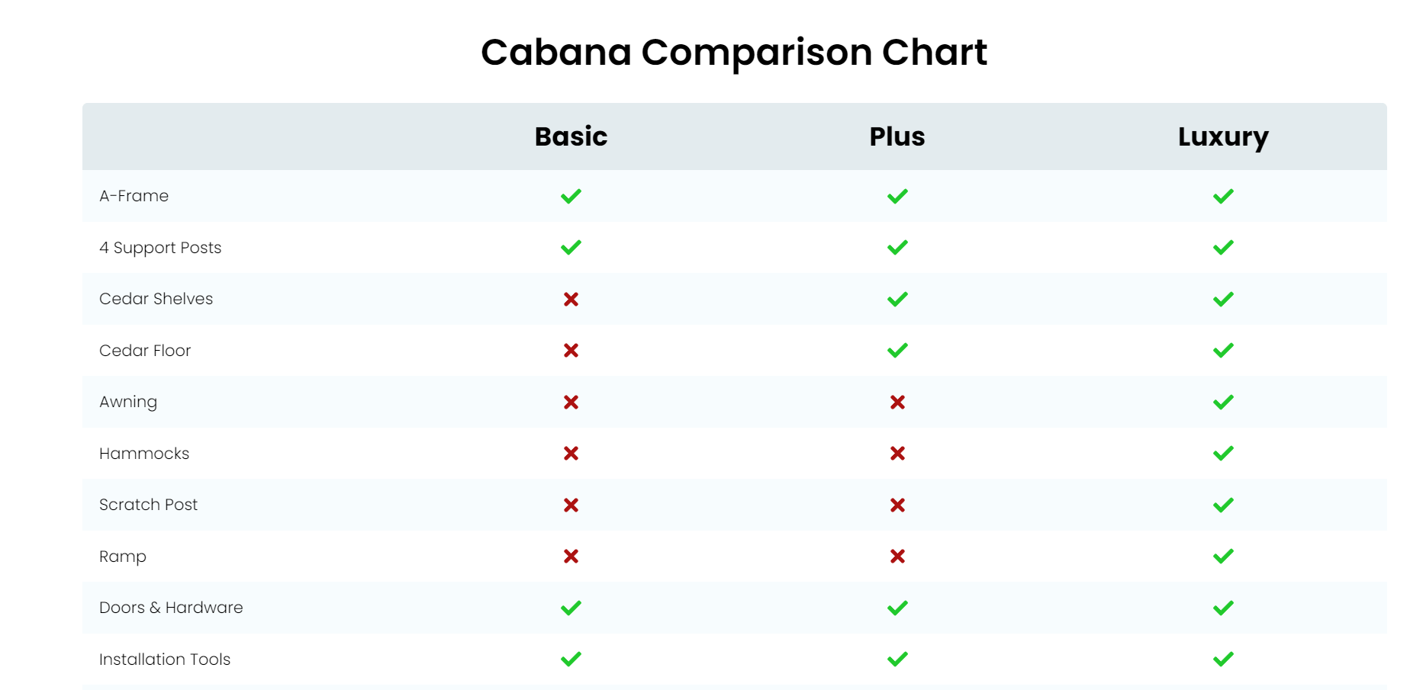This screenshot has height=690, width=1423.
Task: Click the Basic Installation Tools checkmark
Action: pos(571,659)
